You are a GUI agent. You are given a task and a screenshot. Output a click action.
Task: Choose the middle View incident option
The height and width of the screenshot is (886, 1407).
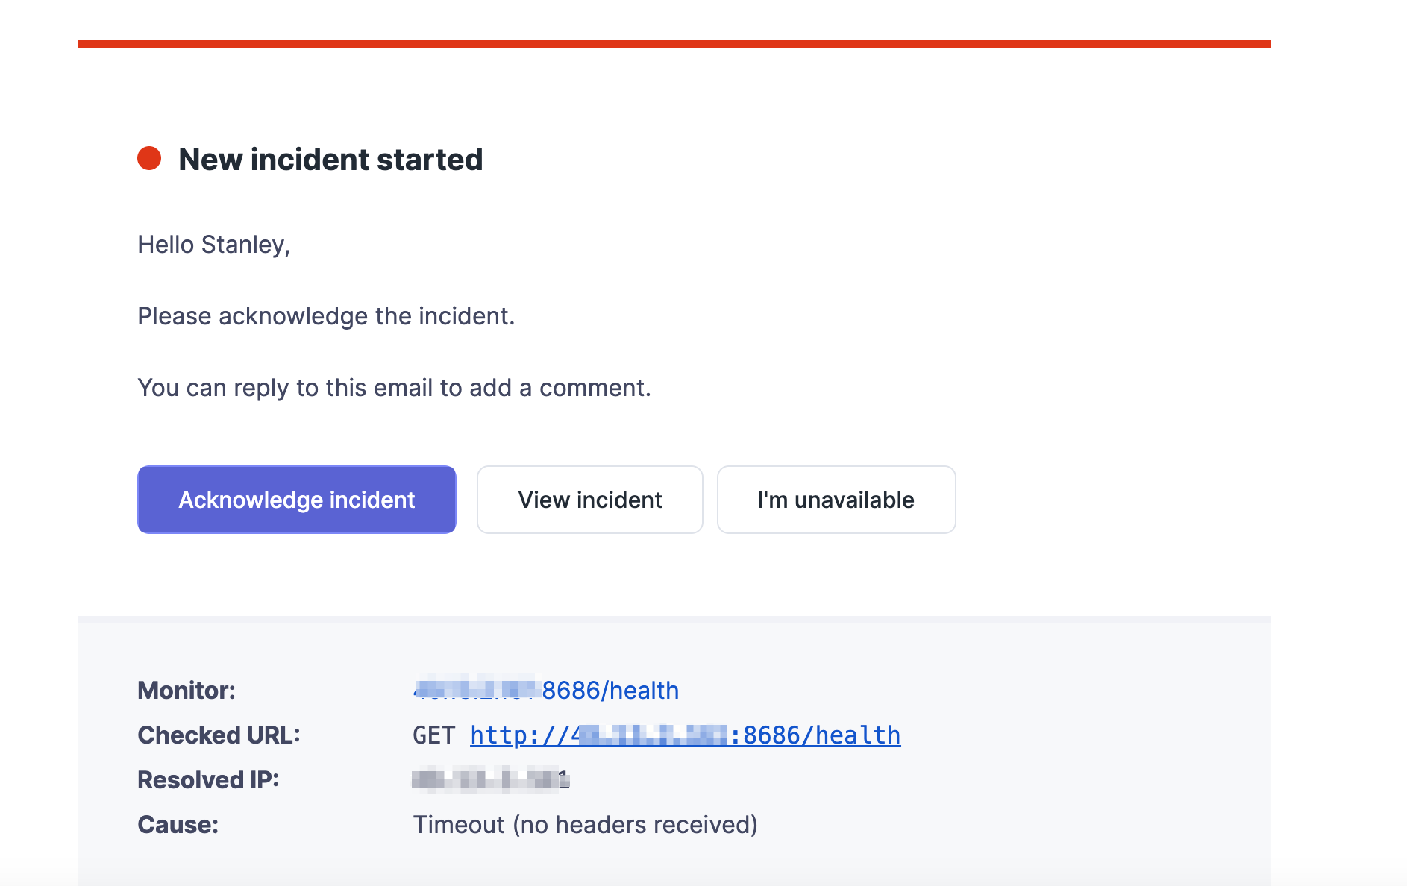tap(589, 500)
